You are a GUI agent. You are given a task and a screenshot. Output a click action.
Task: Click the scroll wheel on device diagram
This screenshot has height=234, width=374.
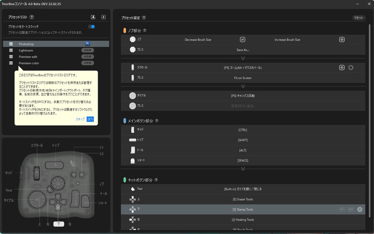(x=37, y=173)
